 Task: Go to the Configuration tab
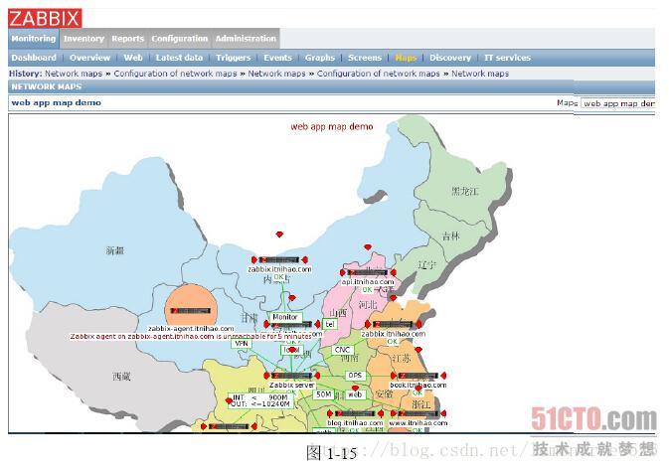(180, 39)
